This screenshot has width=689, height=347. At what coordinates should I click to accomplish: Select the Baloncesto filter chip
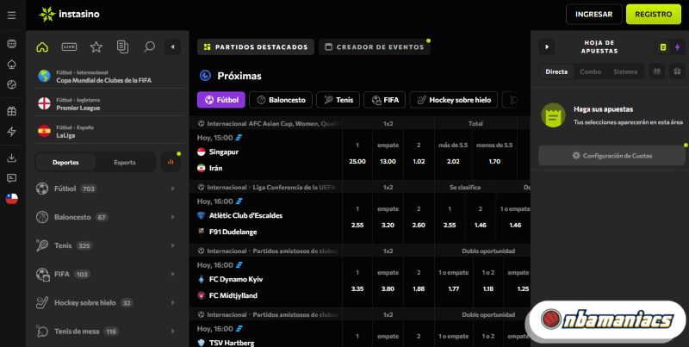coord(281,100)
